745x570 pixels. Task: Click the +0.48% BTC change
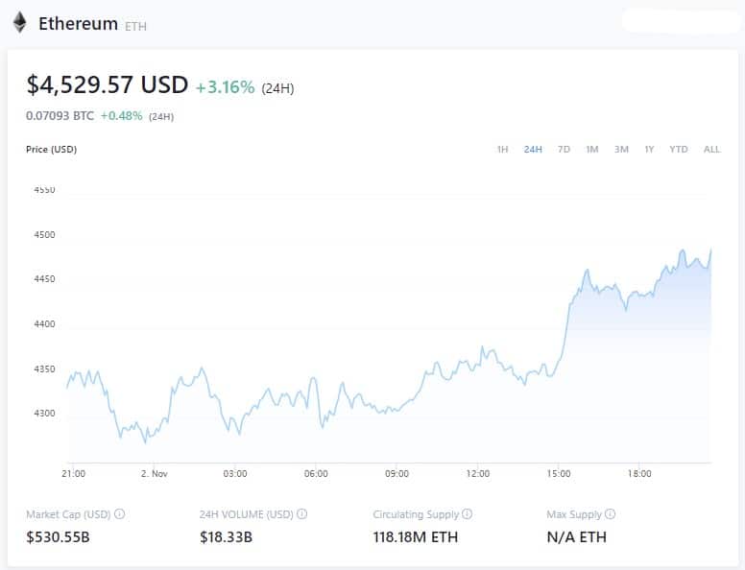(121, 116)
